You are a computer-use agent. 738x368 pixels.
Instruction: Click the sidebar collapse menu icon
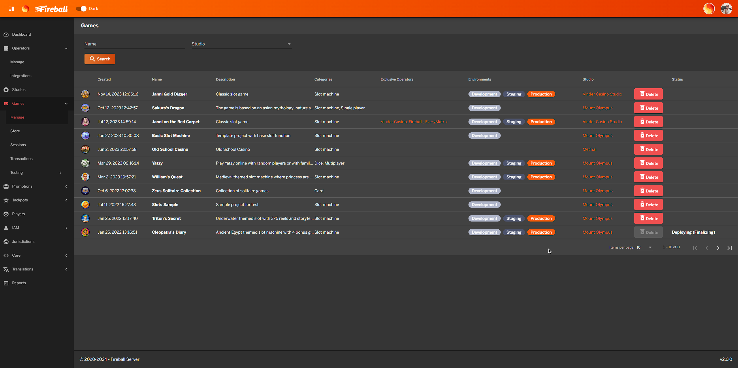(x=12, y=9)
